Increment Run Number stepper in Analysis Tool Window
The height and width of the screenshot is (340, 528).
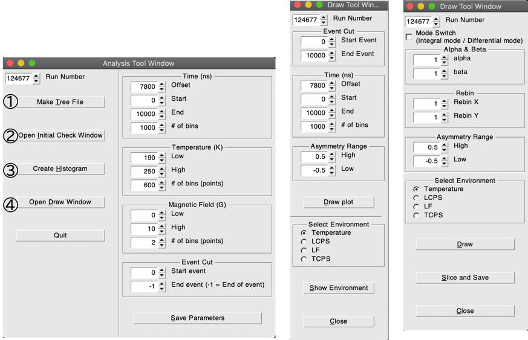coord(36,76)
